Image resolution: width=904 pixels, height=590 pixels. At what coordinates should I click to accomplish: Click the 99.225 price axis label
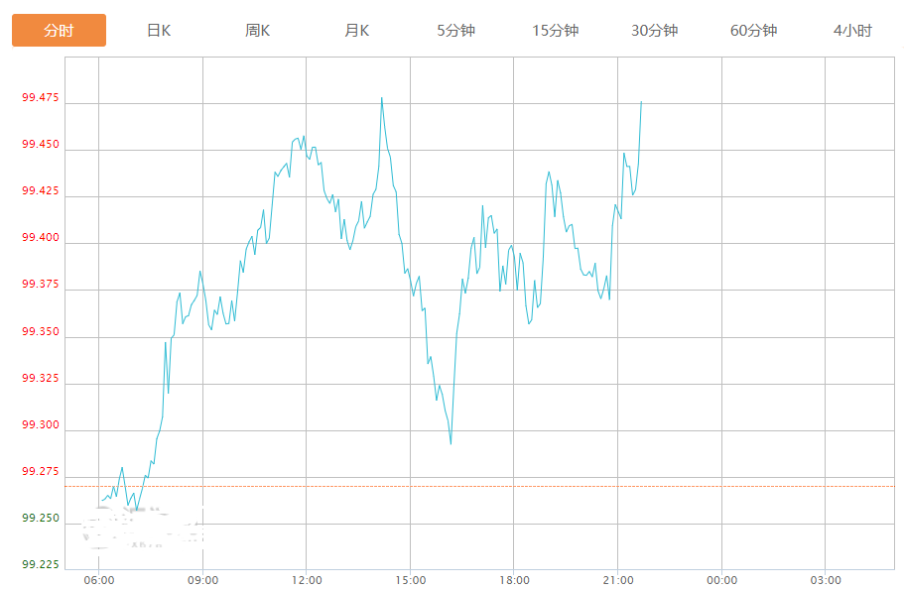tap(40, 565)
